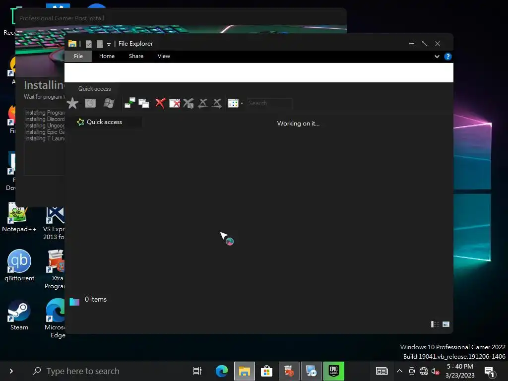Select Quick access in navigation pane
Image resolution: width=508 pixels, height=381 pixels.
(x=104, y=122)
